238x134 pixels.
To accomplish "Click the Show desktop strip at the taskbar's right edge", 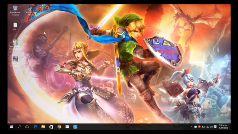I will [x=230, y=127].
